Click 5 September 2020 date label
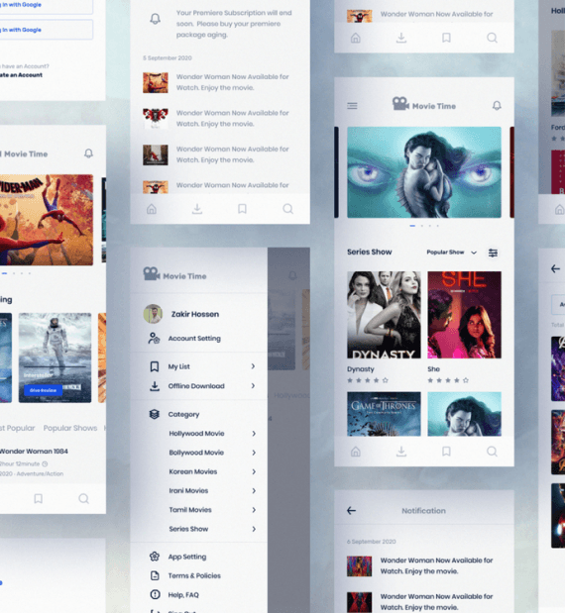565x613 pixels. (x=168, y=57)
